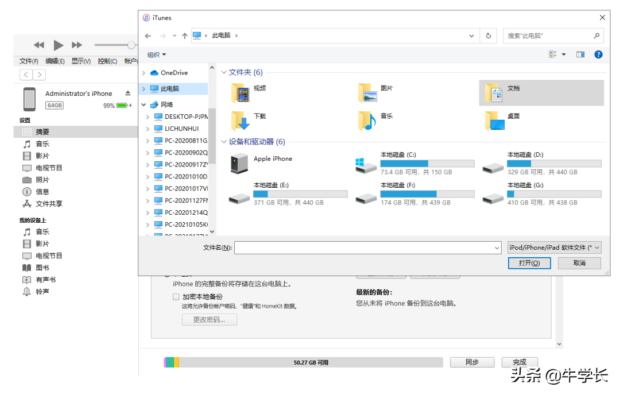Image resolution: width=620 pixels, height=395 pixels.
Task: Click the 同步 button
Action: 472,362
